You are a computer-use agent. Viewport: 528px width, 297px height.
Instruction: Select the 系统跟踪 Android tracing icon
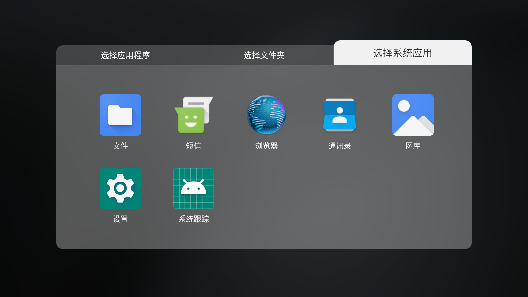(193, 188)
